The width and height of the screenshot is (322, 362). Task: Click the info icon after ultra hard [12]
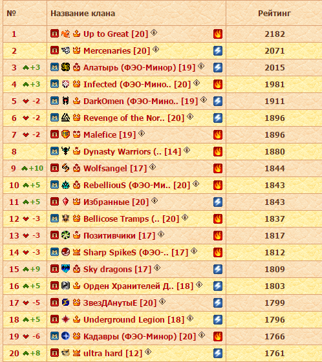point(148,352)
